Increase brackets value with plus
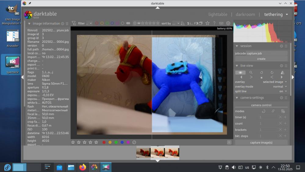The height and width of the screenshot is (172, 305). click(285, 130)
